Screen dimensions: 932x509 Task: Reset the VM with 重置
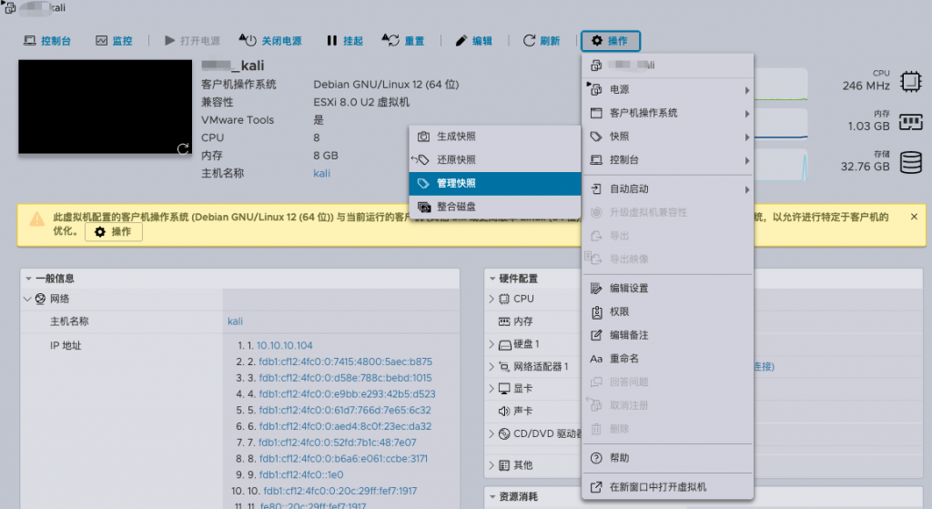point(403,40)
